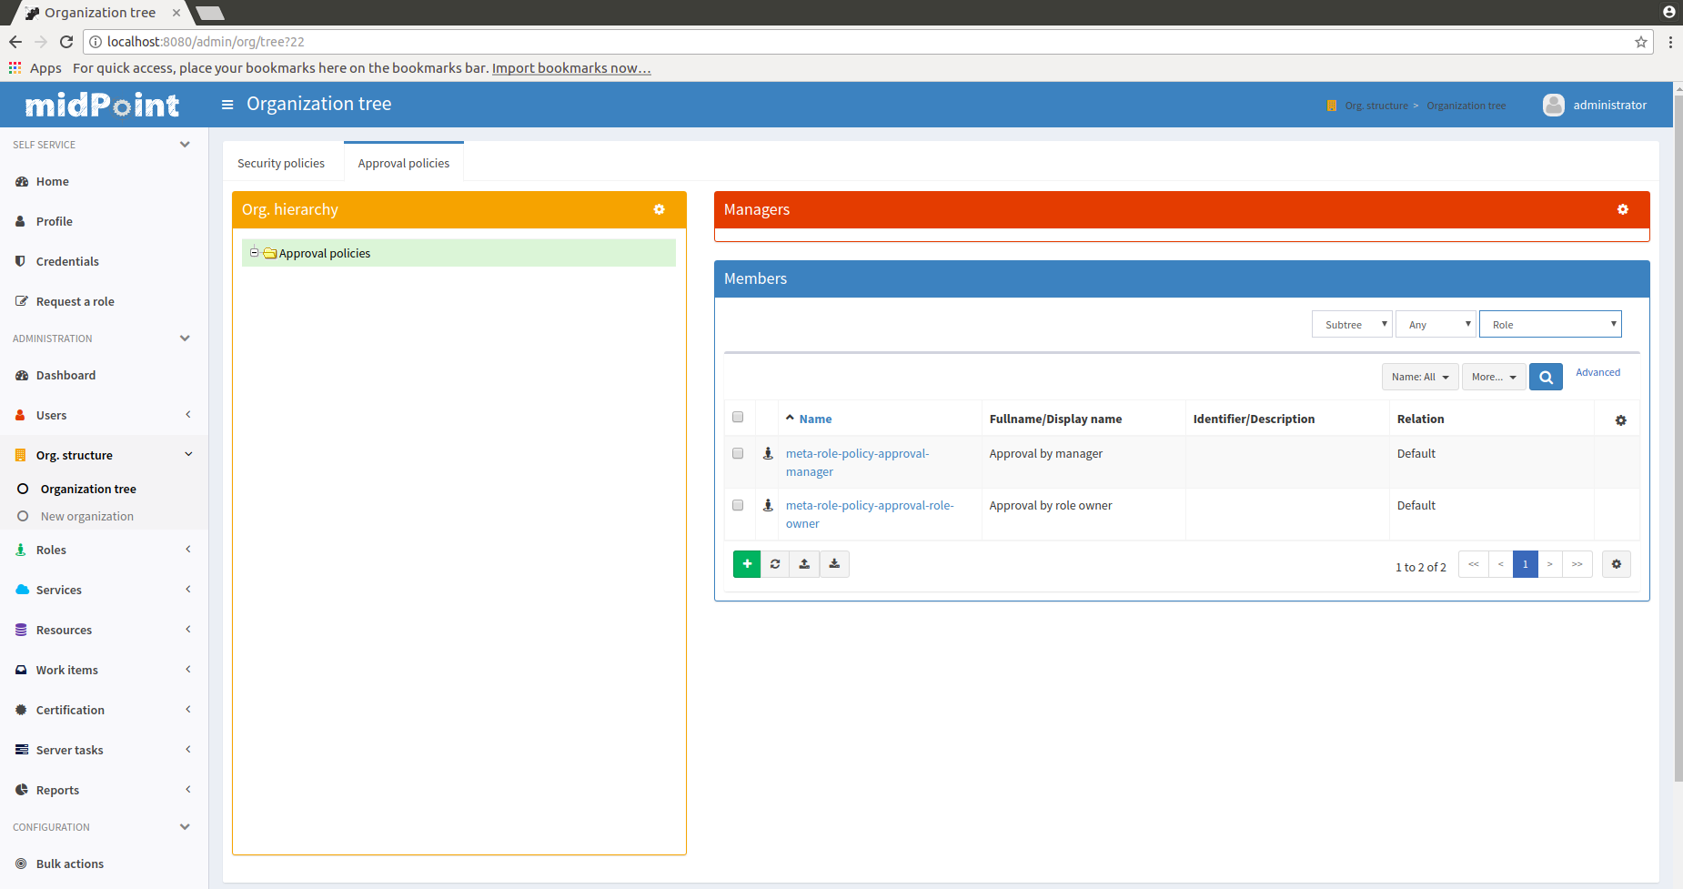This screenshot has width=1683, height=889.
Task: Open New organization in sidebar
Action: point(86,517)
